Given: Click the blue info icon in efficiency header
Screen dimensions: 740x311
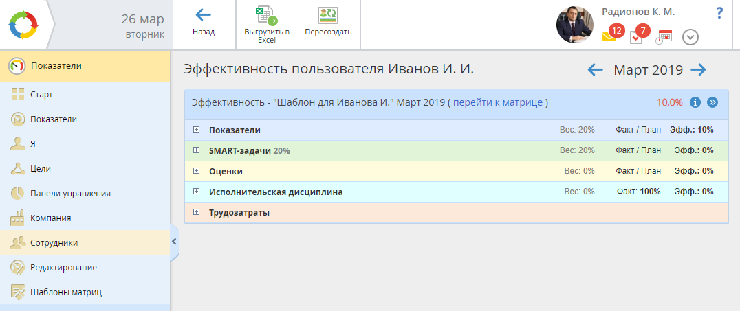Looking at the screenshot, I should point(695,102).
